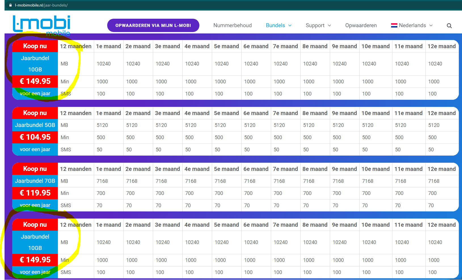Buy Jaarbundel 5GB with Koop nu
The image size is (462, 280).
click(x=35, y=113)
